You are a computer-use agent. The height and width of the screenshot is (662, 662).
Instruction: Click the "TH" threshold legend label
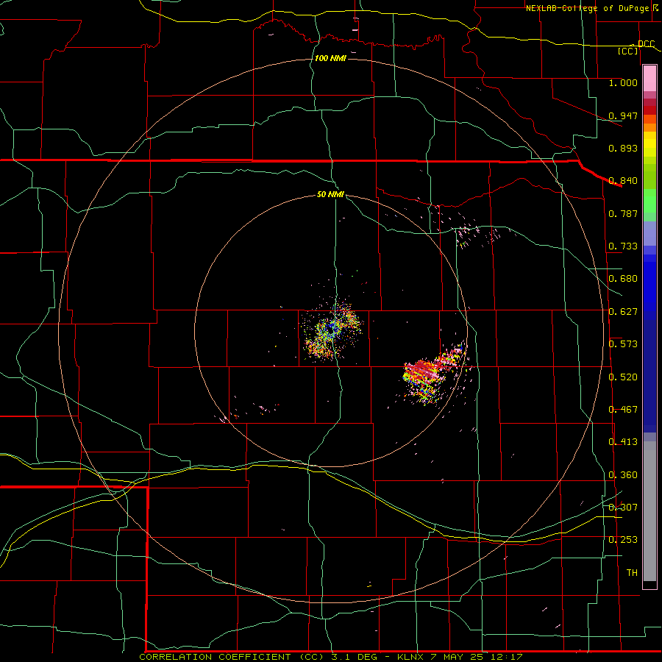pyautogui.click(x=632, y=573)
